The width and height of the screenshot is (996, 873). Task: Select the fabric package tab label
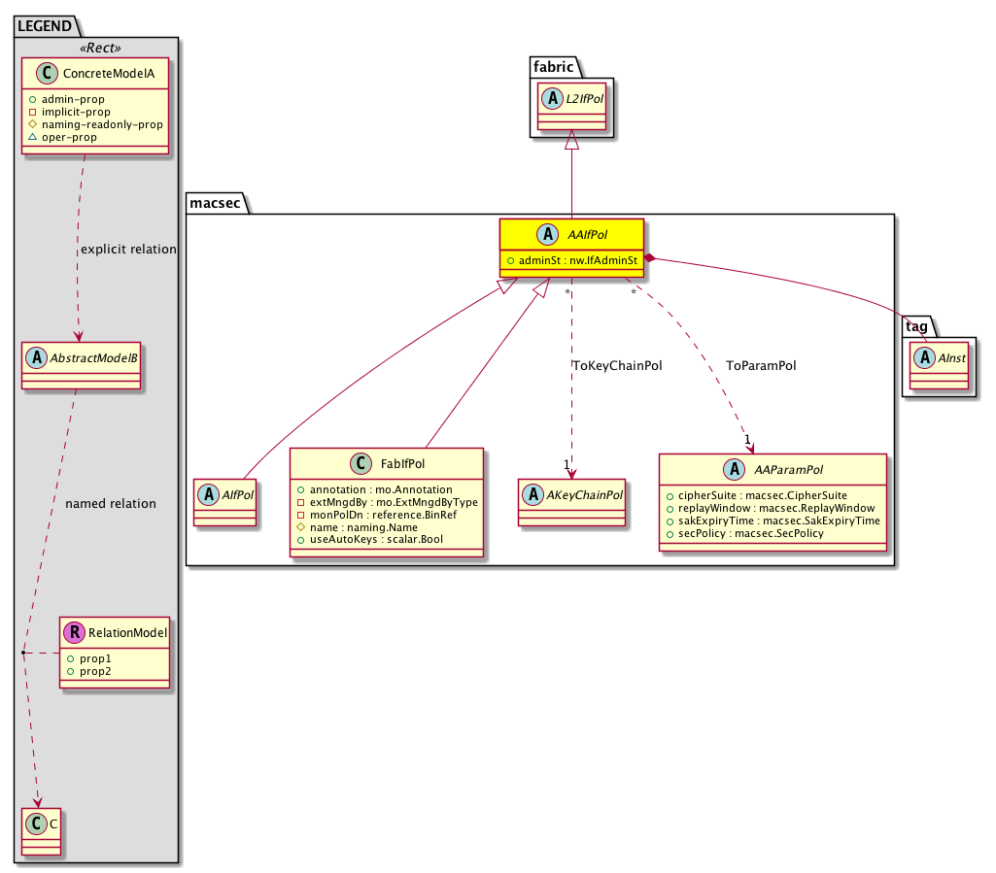coord(554,66)
